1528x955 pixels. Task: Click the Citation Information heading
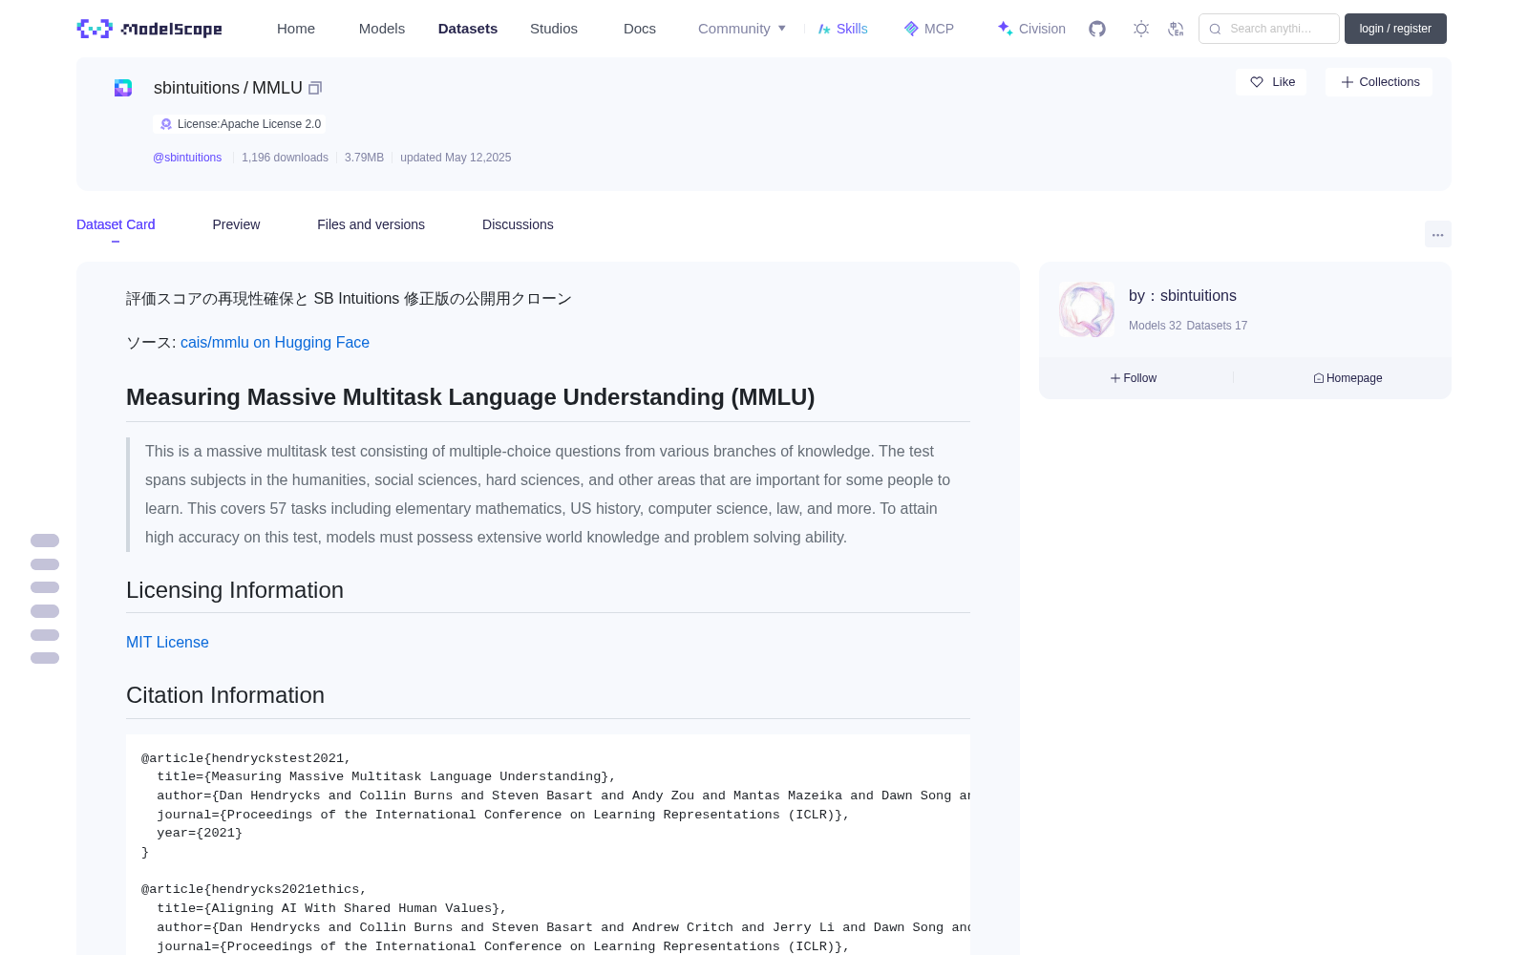pyautogui.click(x=225, y=695)
